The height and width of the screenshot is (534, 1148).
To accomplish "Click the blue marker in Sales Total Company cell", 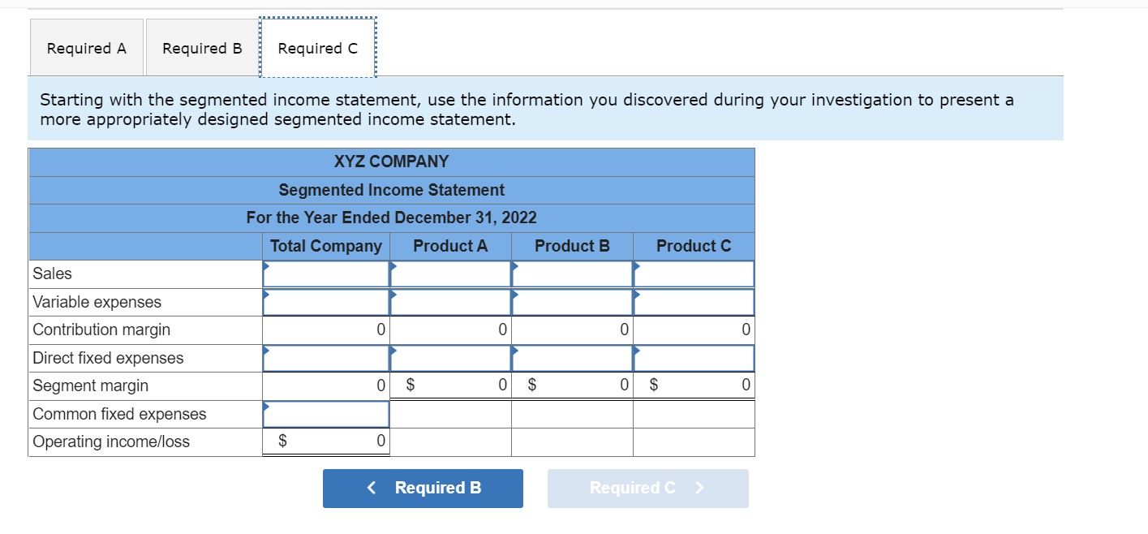I will [x=266, y=266].
